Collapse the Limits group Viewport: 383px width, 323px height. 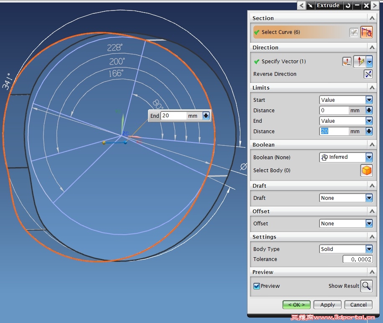[372, 88]
